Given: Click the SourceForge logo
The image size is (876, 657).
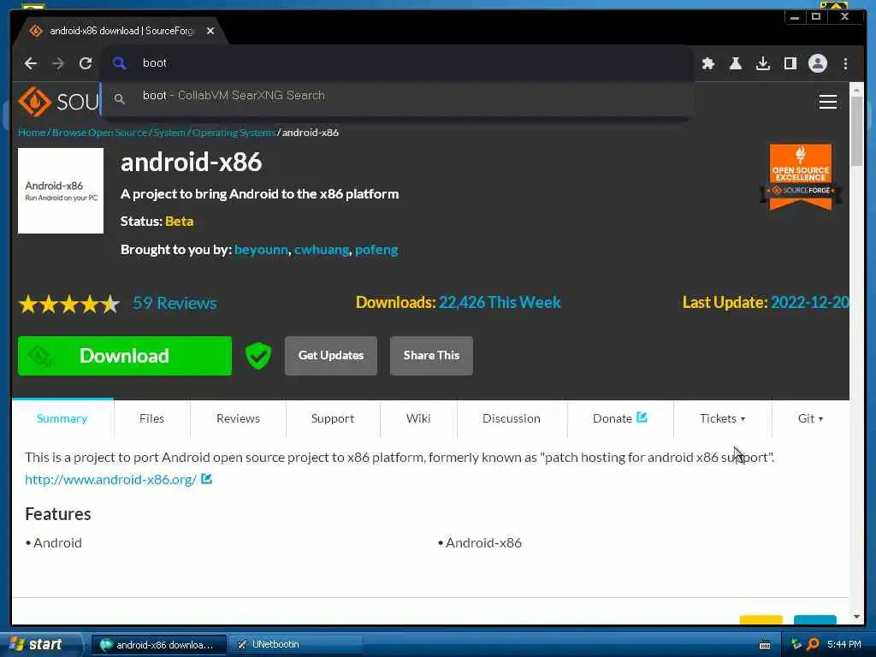Looking at the screenshot, I should 58,102.
